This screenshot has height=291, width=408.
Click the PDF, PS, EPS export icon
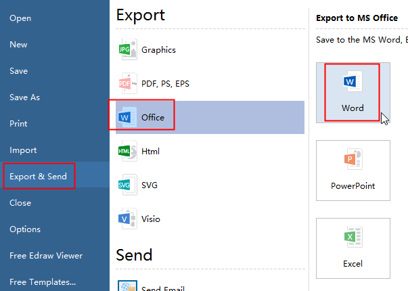pyautogui.click(x=128, y=83)
